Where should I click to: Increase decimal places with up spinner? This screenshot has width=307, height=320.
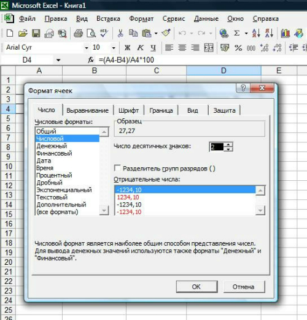pyautogui.click(x=228, y=145)
